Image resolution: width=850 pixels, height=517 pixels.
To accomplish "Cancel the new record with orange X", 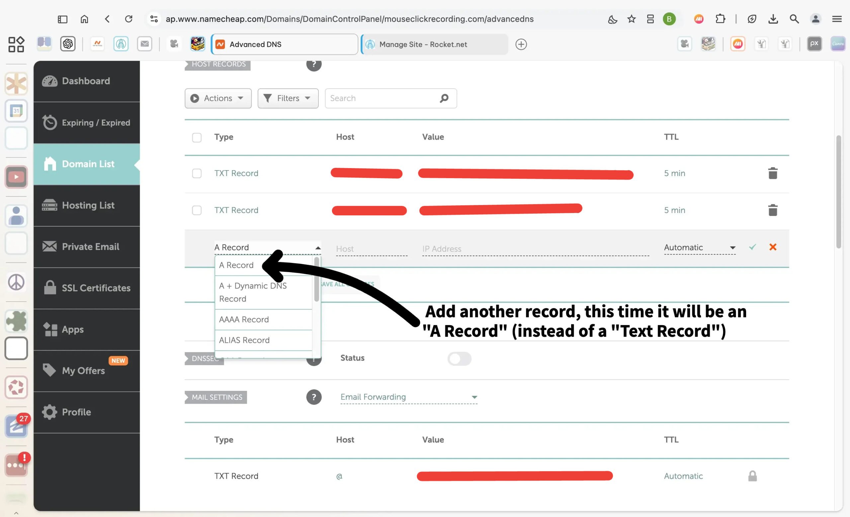I will point(772,247).
